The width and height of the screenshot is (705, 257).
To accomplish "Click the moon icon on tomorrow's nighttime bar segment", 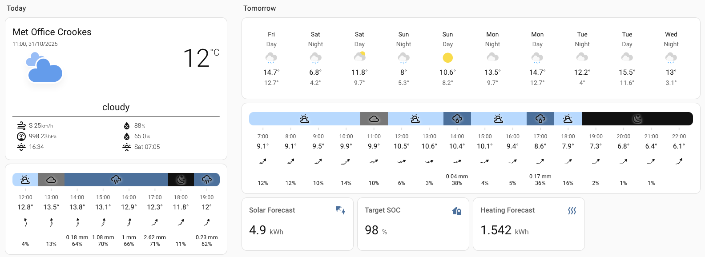I will pyautogui.click(x=637, y=119).
